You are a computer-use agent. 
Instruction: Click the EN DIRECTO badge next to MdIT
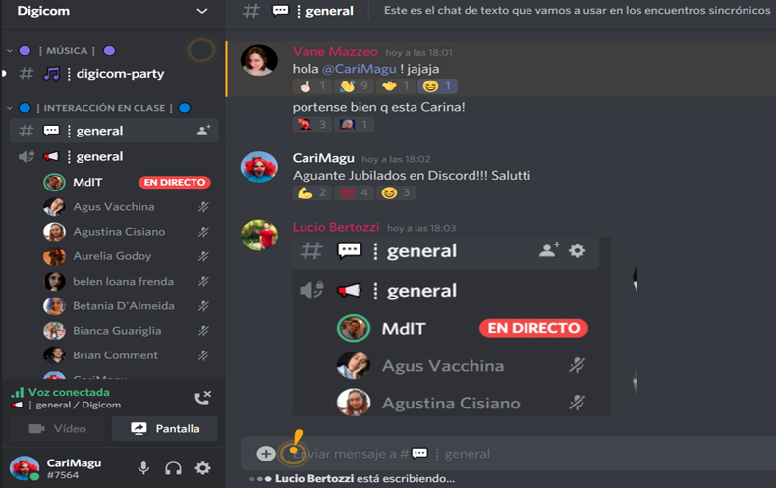click(175, 182)
